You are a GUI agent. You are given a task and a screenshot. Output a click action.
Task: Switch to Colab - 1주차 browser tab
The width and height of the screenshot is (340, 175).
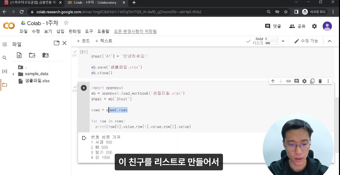96,3
